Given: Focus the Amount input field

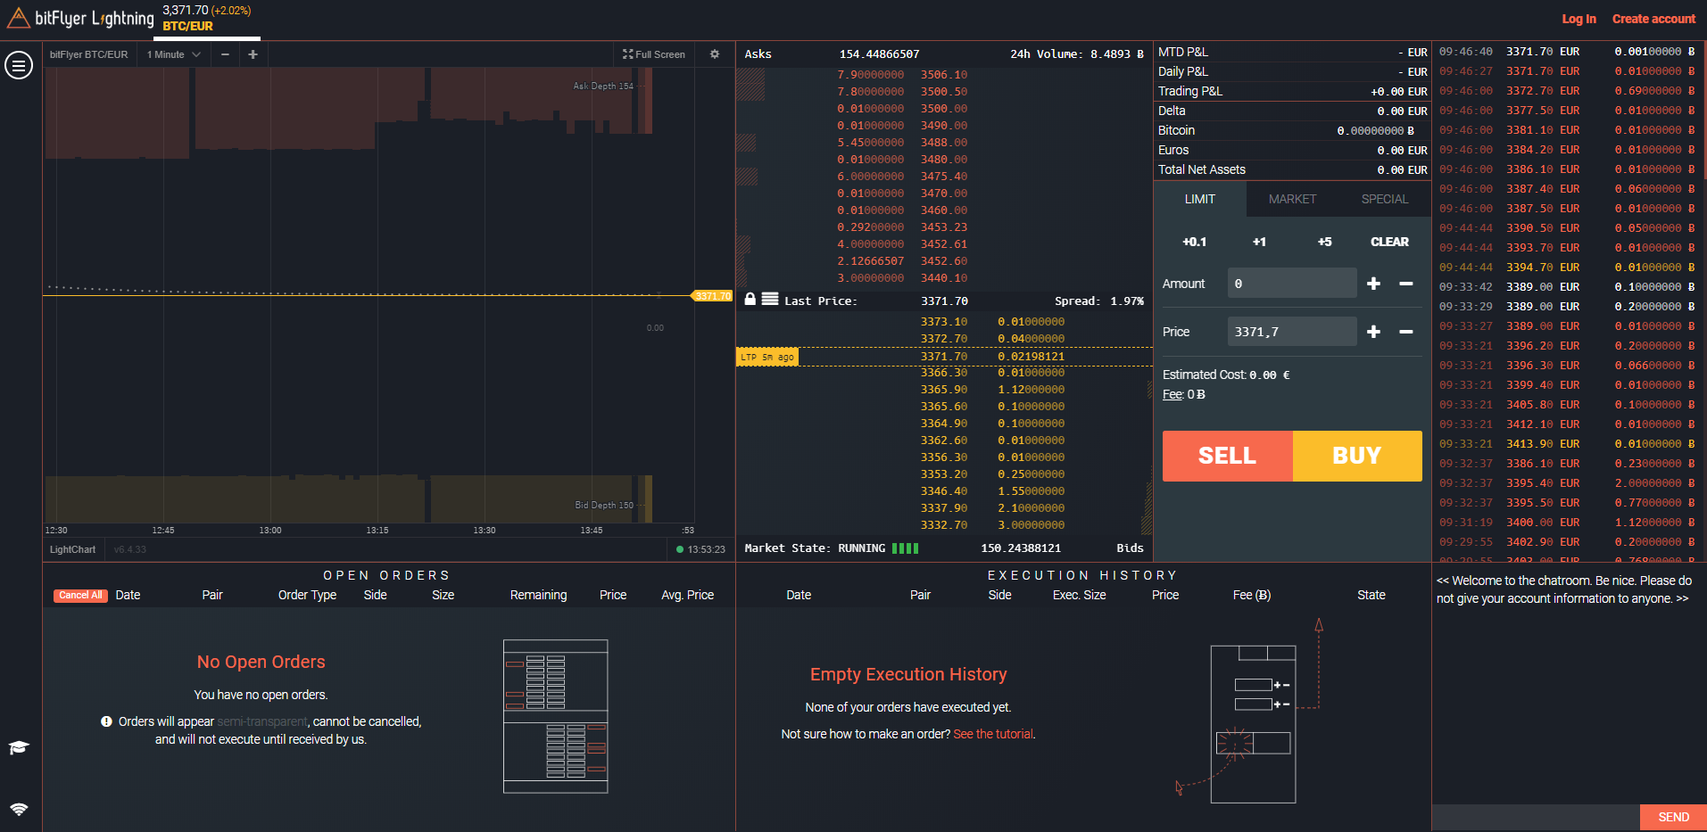Looking at the screenshot, I should [1292, 284].
